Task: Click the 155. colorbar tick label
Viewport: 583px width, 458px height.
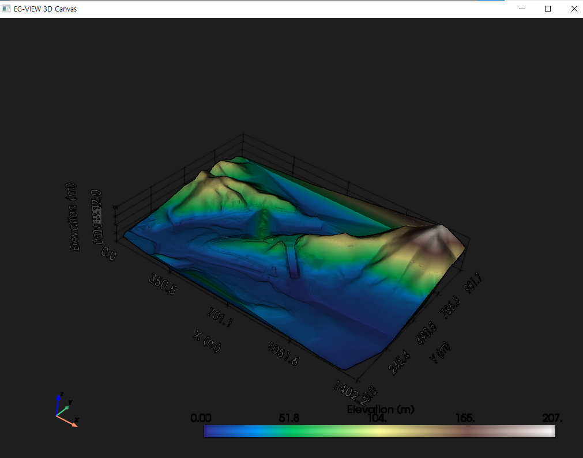Action: click(465, 418)
